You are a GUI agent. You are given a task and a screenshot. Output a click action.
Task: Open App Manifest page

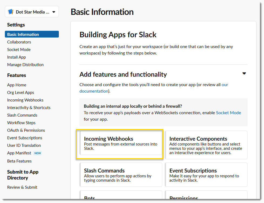19,153
